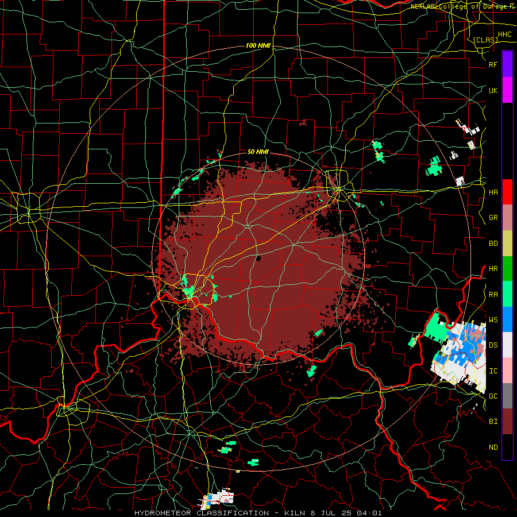
Task: Click the IC legend label
Action: click(x=493, y=371)
